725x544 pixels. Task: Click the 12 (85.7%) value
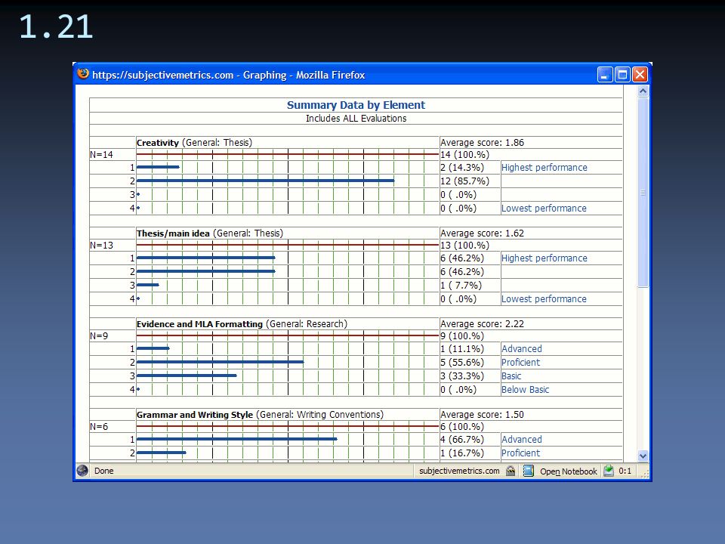coord(464,181)
